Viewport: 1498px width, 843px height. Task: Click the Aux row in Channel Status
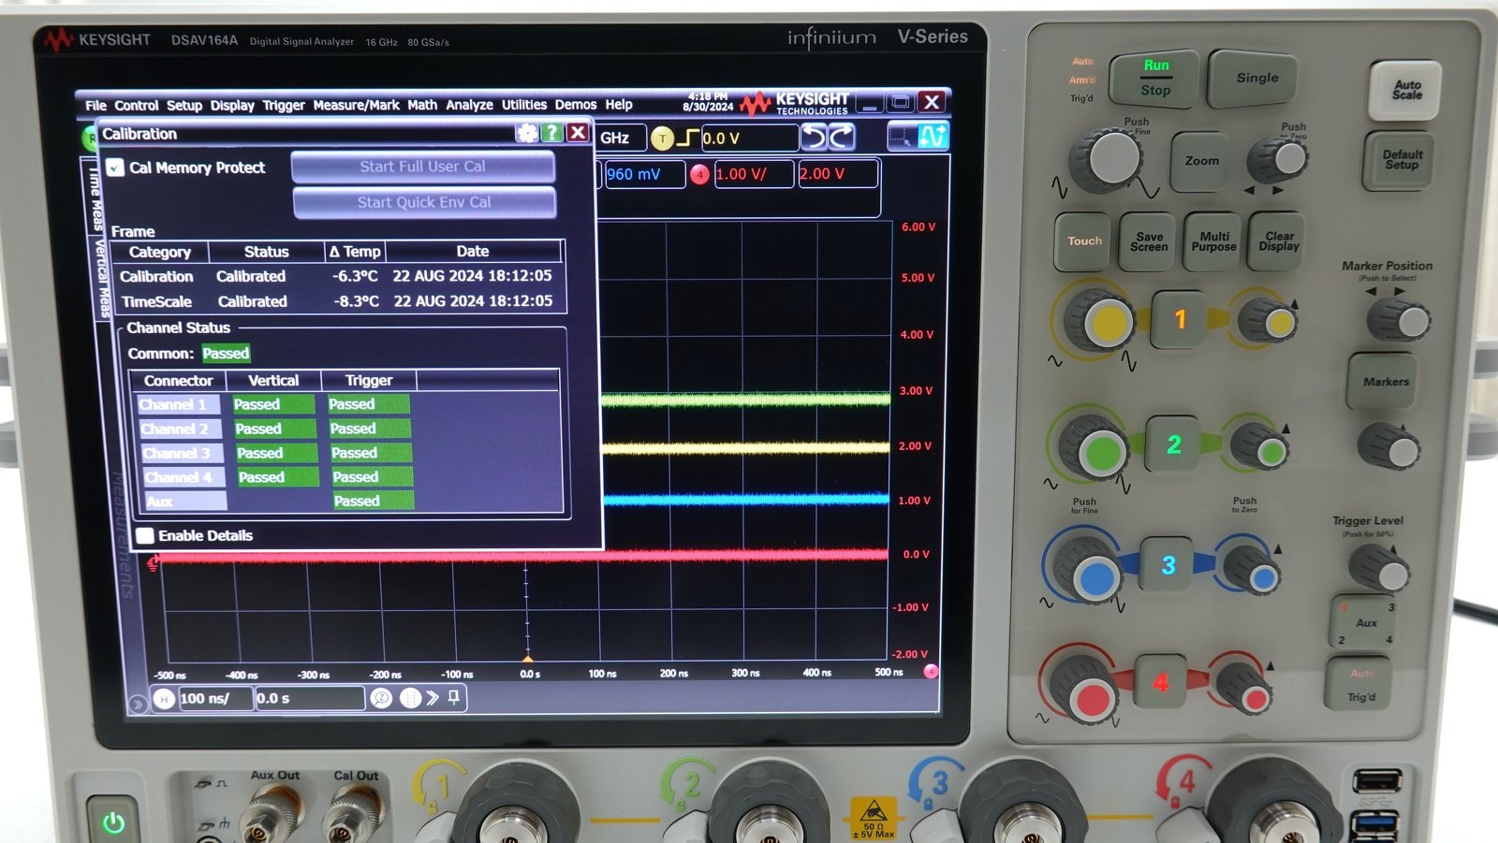[x=279, y=501]
